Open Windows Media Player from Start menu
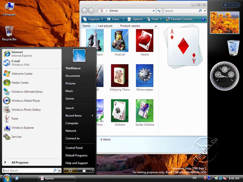 click(26, 101)
